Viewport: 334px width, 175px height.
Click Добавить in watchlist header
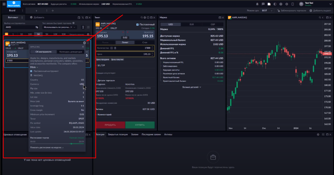pos(37,18)
